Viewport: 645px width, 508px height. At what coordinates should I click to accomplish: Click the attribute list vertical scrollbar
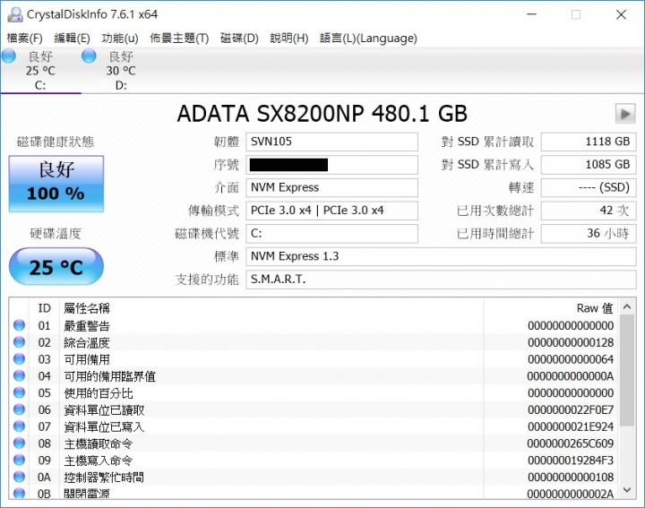pyautogui.click(x=627, y=394)
